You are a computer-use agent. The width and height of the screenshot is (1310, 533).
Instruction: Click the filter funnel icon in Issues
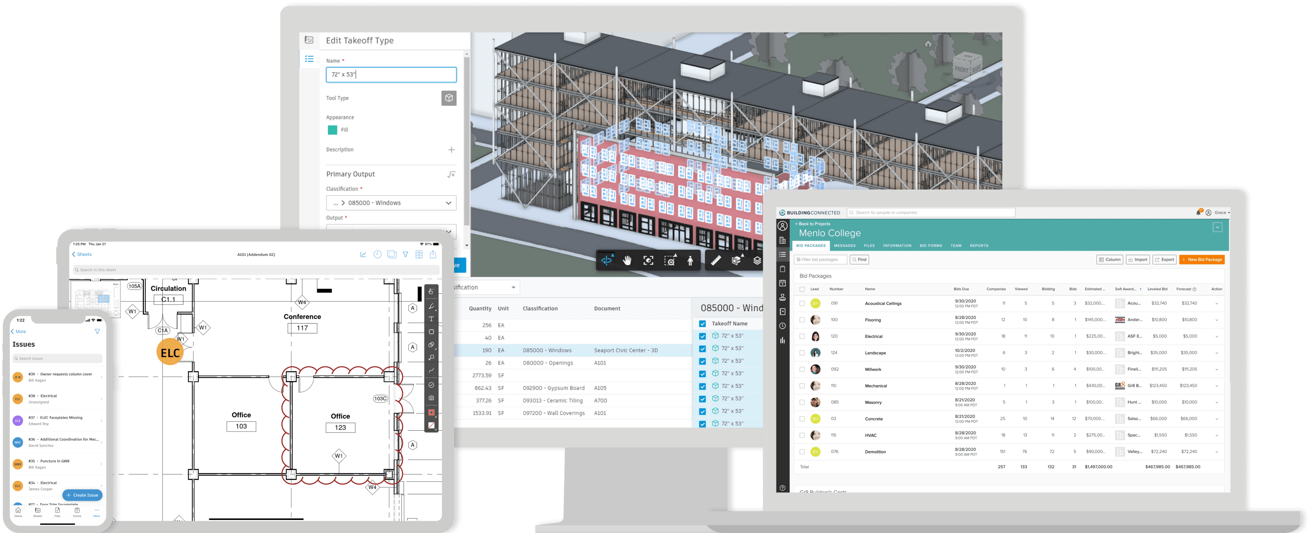click(97, 331)
